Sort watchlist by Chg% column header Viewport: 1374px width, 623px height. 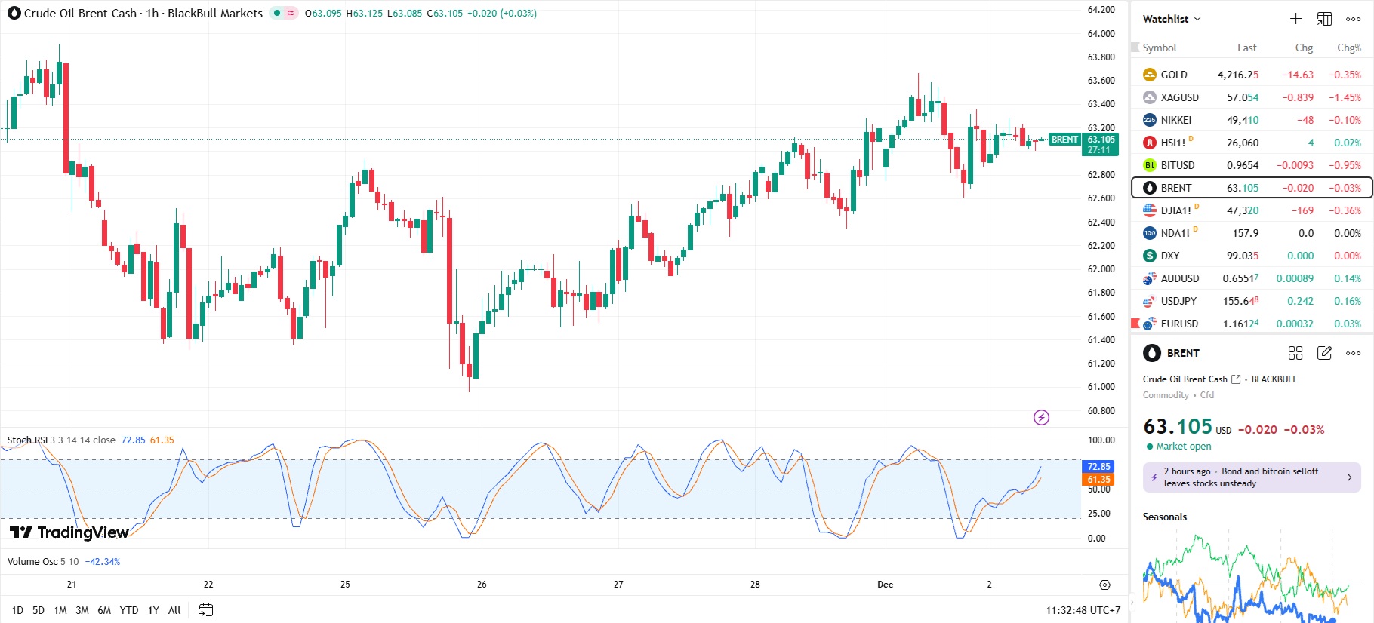[x=1348, y=48]
